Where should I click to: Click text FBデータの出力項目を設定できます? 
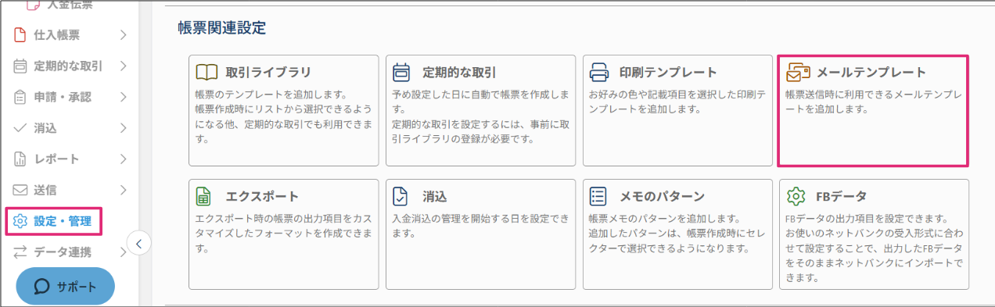click(867, 218)
